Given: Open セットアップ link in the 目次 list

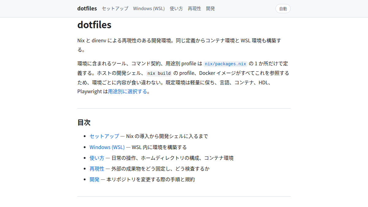Looking at the screenshot, I should tap(104, 136).
